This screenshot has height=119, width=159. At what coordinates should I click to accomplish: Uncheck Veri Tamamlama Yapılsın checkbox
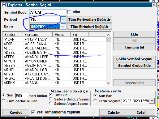(x=33, y=112)
